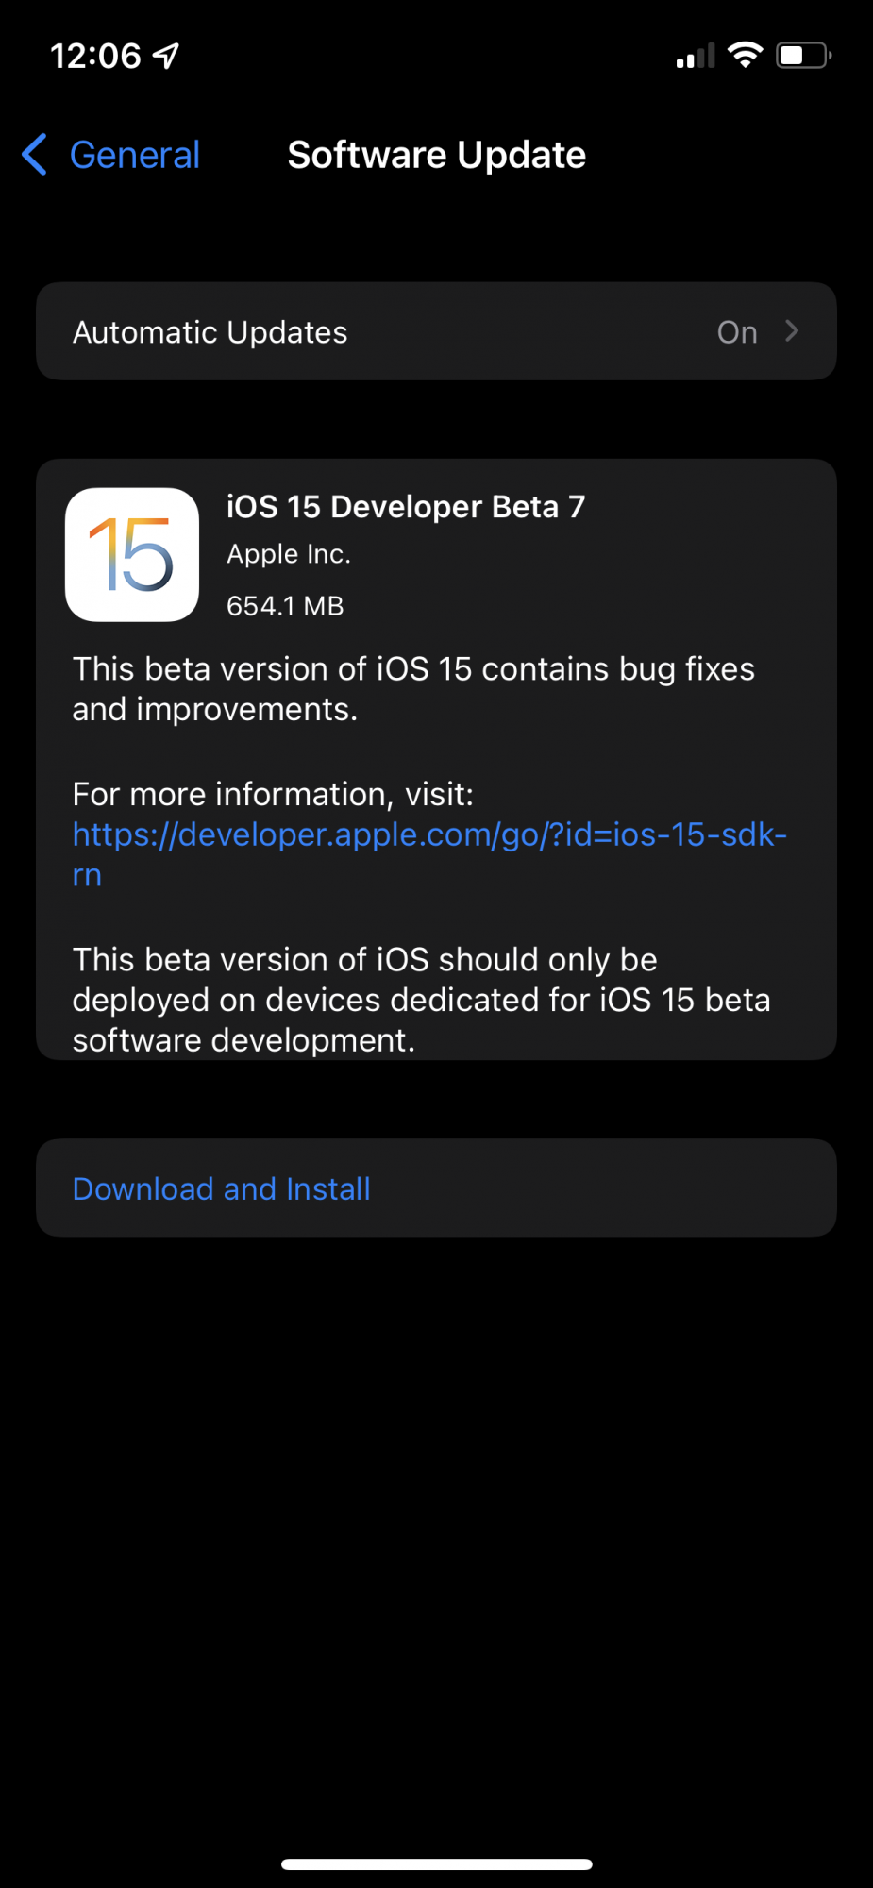Tap the Software Update page title
The width and height of the screenshot is (873, 1888).
coord(436,155)
